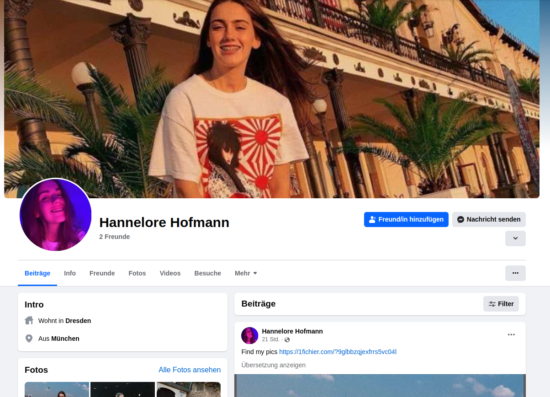Click the Nachricht senden button
Image resolution: width=550 pixels, height=397 pixels.
click(489, 219)
